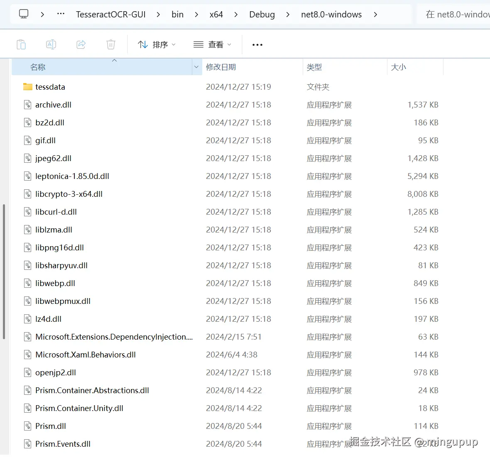Select the liblzma.dll file icon

click(x=28, y=230)
